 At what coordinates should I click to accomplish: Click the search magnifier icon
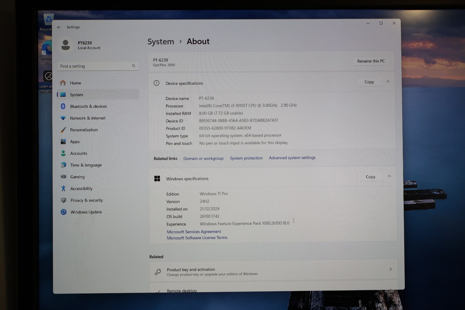[134, 66]
